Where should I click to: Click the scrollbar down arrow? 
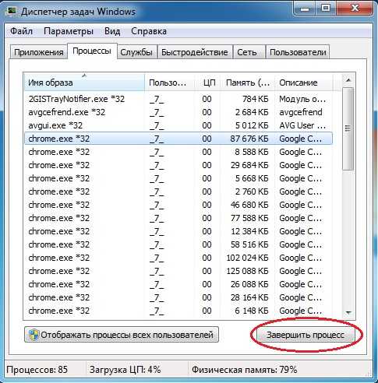[x=348, y=313]
